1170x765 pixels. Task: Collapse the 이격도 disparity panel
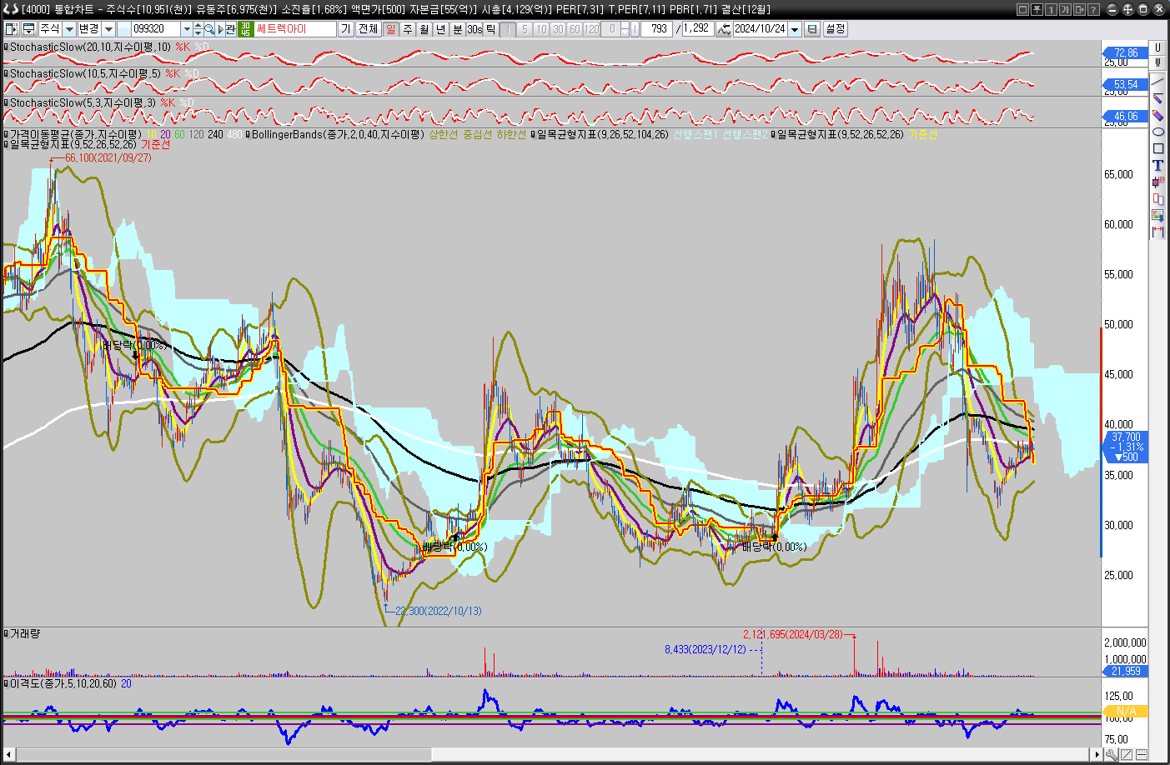point(6,683)
